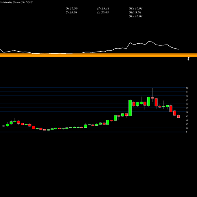This screenshot has width=197, height=197.
Task: Click the 42 price axis label
Action: (187, 104)
